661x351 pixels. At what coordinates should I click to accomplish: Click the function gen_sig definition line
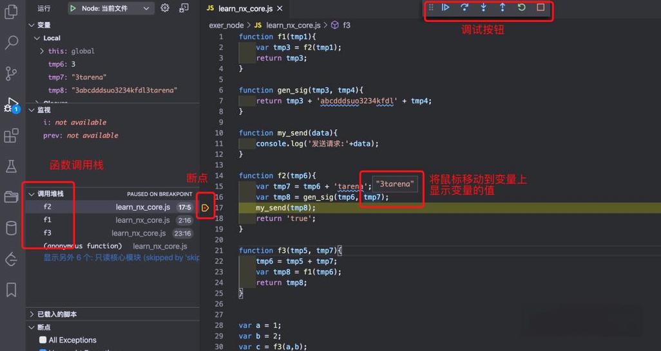coord(301,90)
